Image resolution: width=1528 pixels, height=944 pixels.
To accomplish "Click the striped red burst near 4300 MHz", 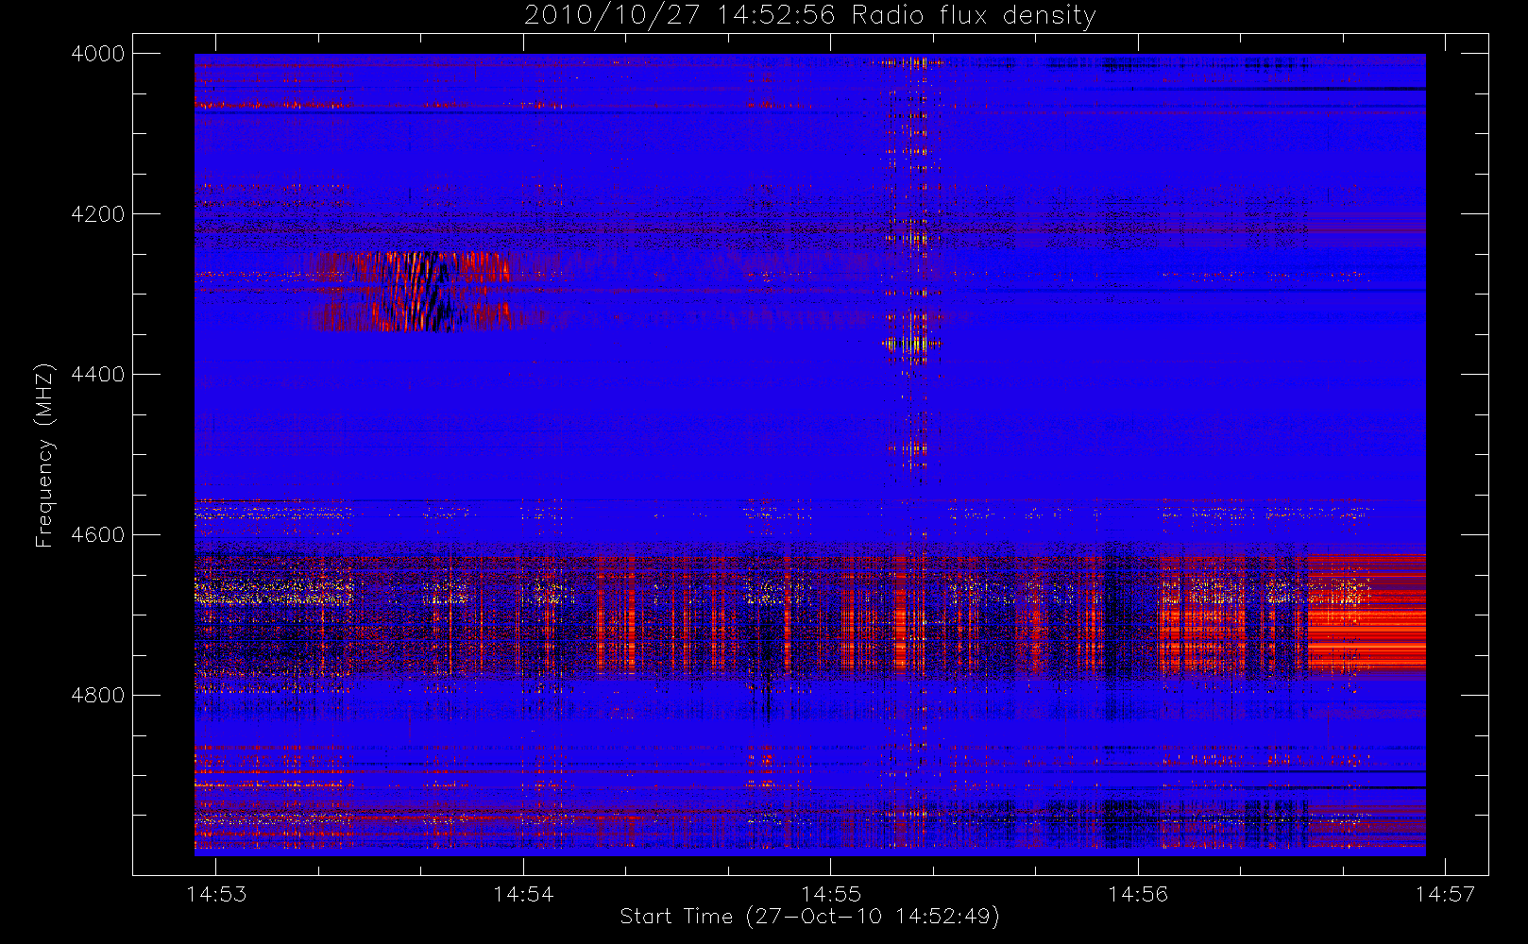I will [411, 291].
